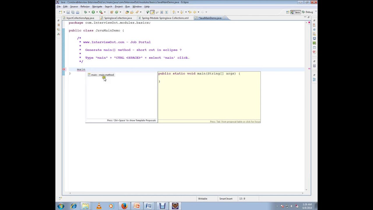
Task: Switch to the Java perspective
Action: [295, 12]
